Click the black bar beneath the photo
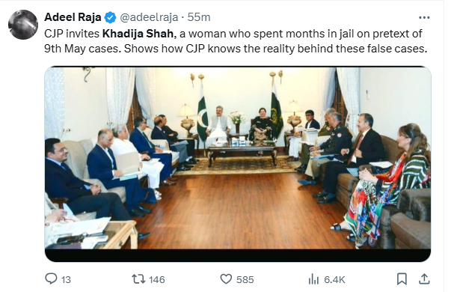 [x=238, y=255]
